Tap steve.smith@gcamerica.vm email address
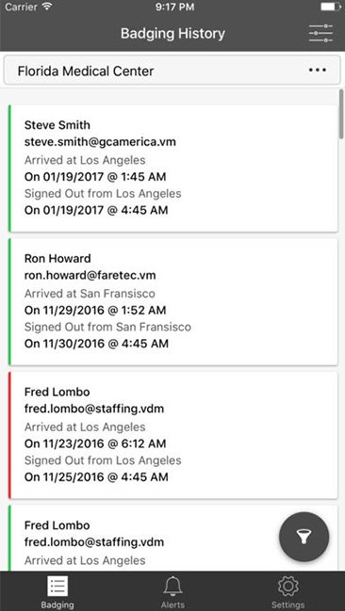 100,142
